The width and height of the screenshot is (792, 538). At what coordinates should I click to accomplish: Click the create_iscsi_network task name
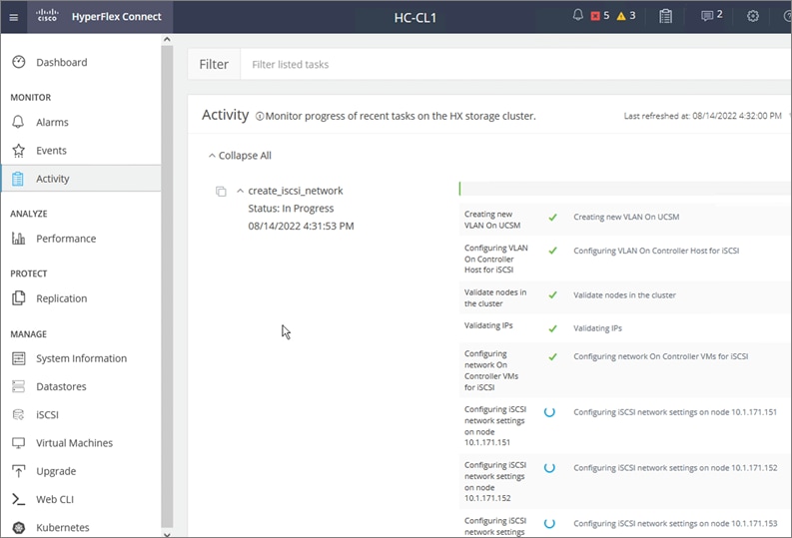296,191
